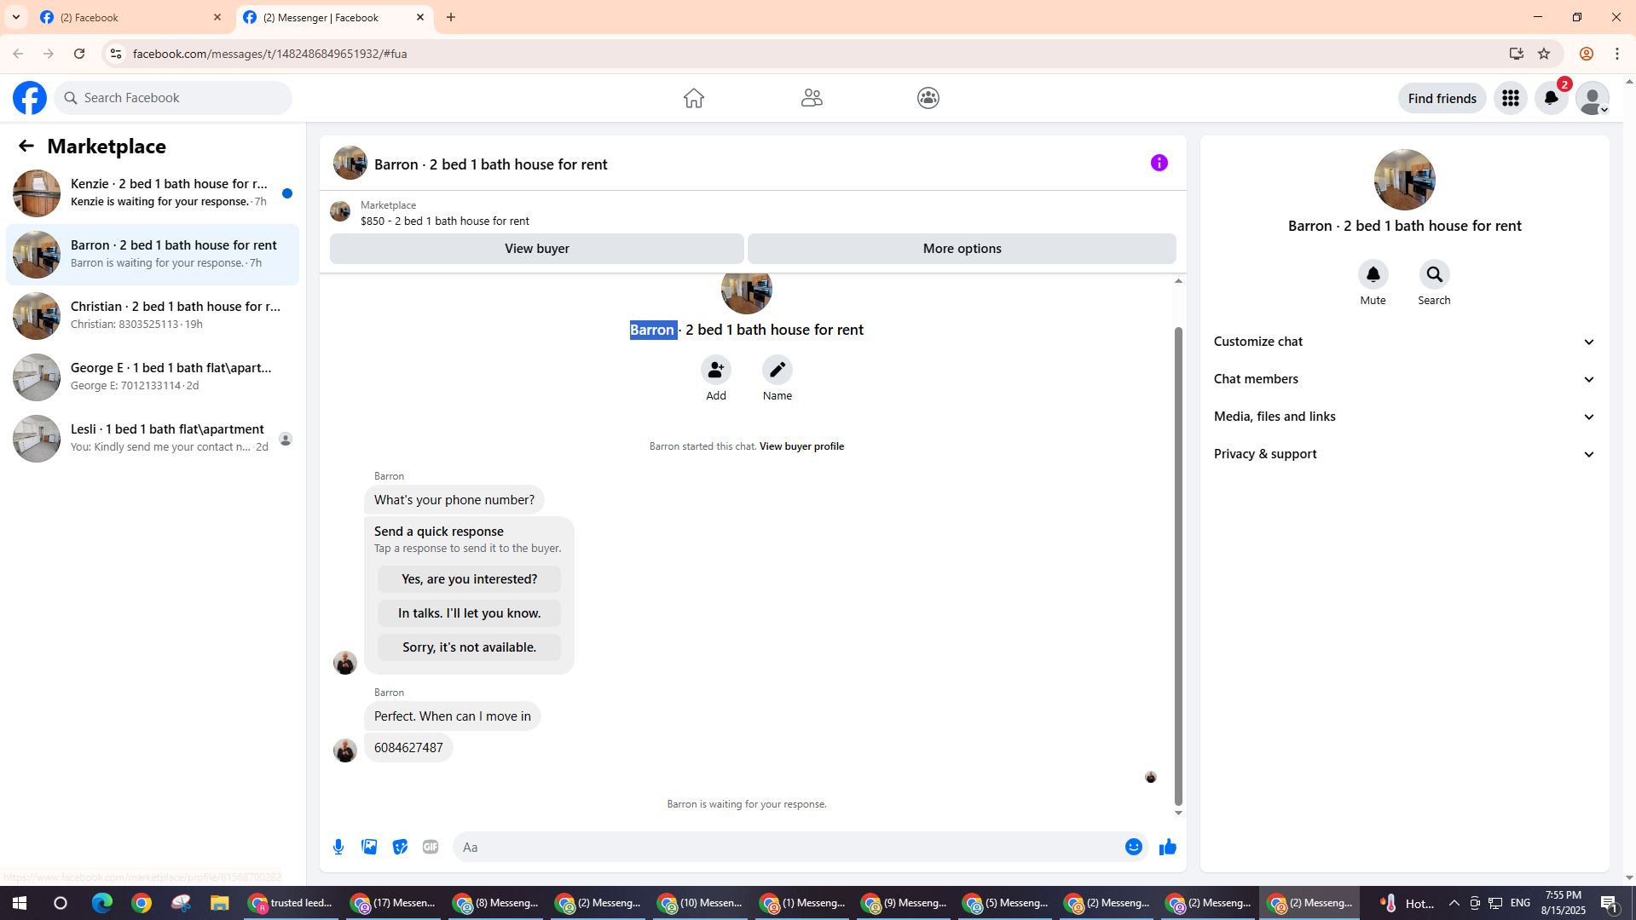Open Kenzie conversation
The width and height of the screenshot is (1636, 920).
coord(153,193)
